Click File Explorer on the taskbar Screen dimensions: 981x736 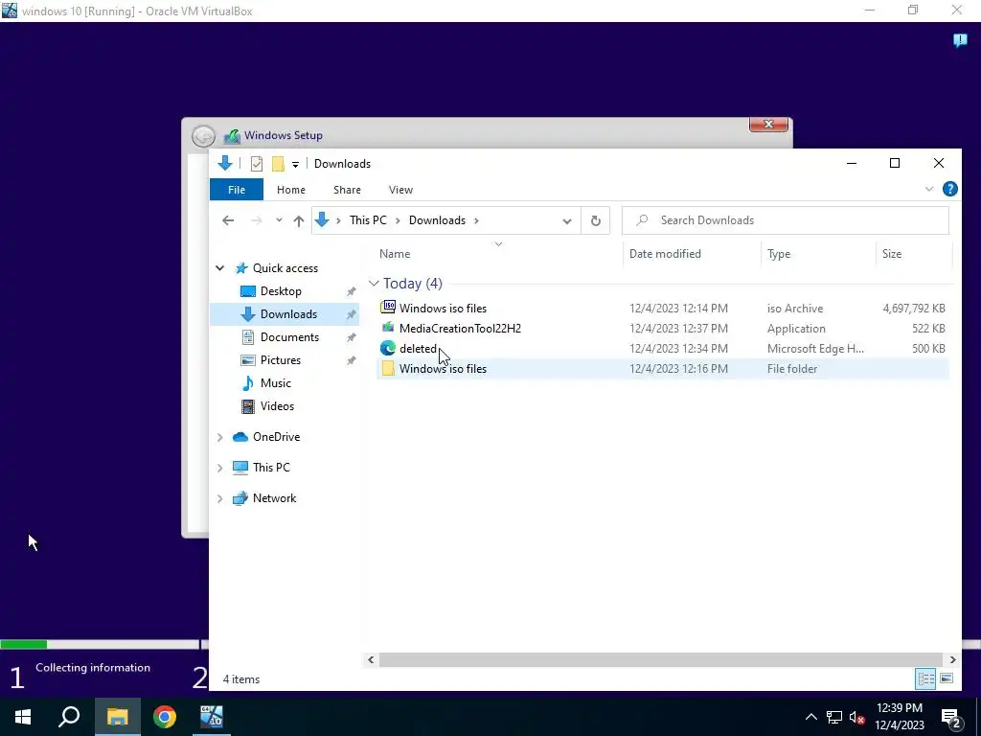tap(117, 717)
